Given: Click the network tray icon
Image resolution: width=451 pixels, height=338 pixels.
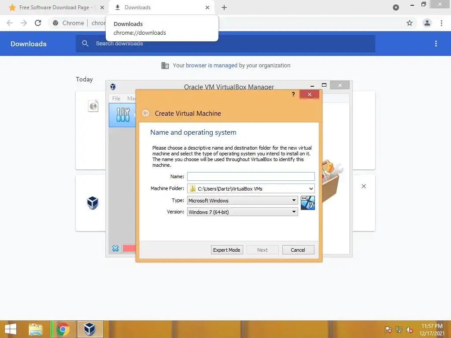Looking at the screenshot, I should tap(399, 329).
